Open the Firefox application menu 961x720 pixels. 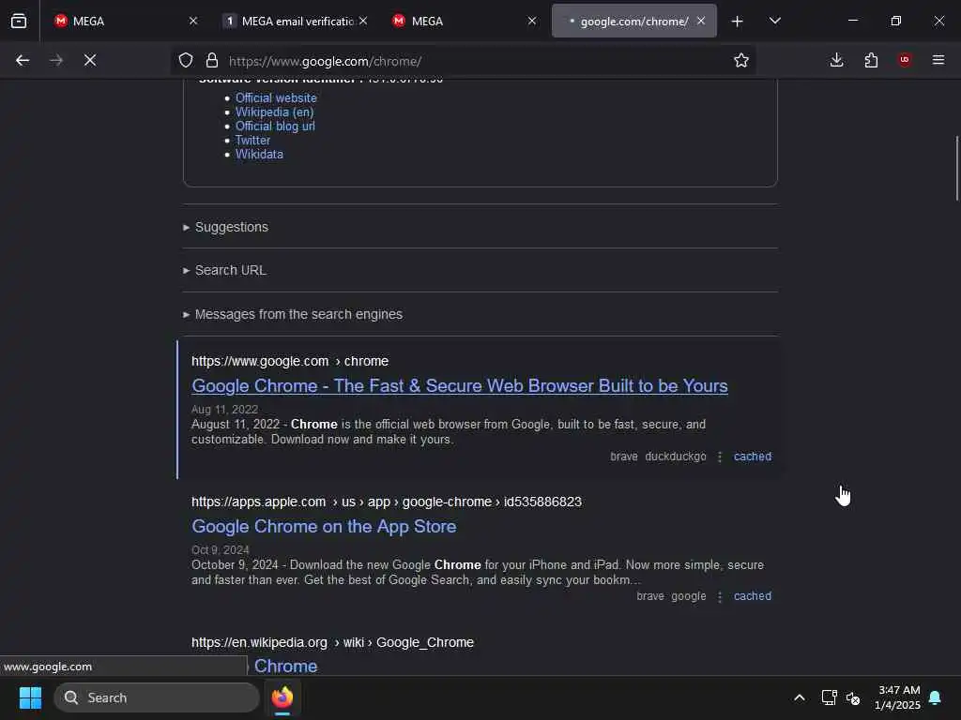pyautogui.click(x=938, y=60)
